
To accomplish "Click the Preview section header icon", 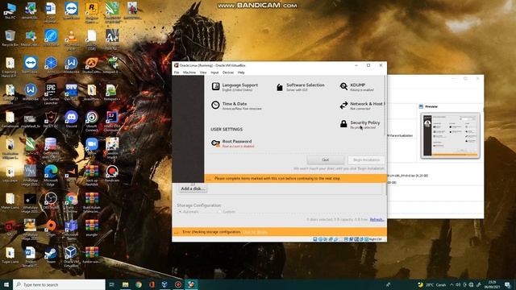I will [x=421, y=106].
